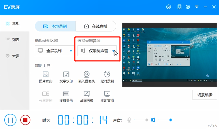Select the 常规 sidebar tab
219x129 pixels.
[x=15, y=23]
